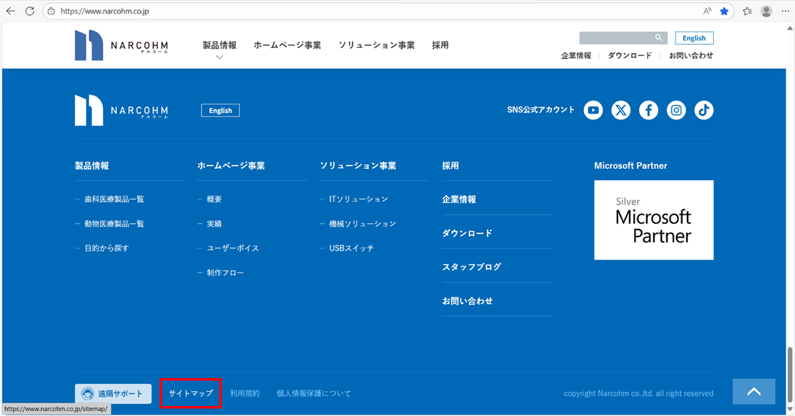This screenshot has width=795, height=416.
Task: Open the X (Twitter) account icon
Action: click(x=621, y=111)
